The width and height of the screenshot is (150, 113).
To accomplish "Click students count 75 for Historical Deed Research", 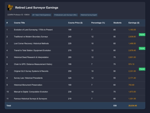I will (x=114, y=57).
